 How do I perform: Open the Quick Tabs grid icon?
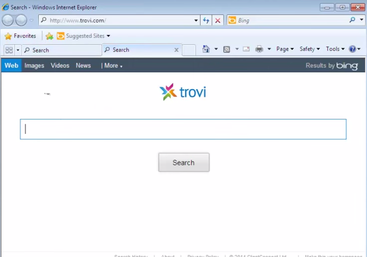(9, 50)
